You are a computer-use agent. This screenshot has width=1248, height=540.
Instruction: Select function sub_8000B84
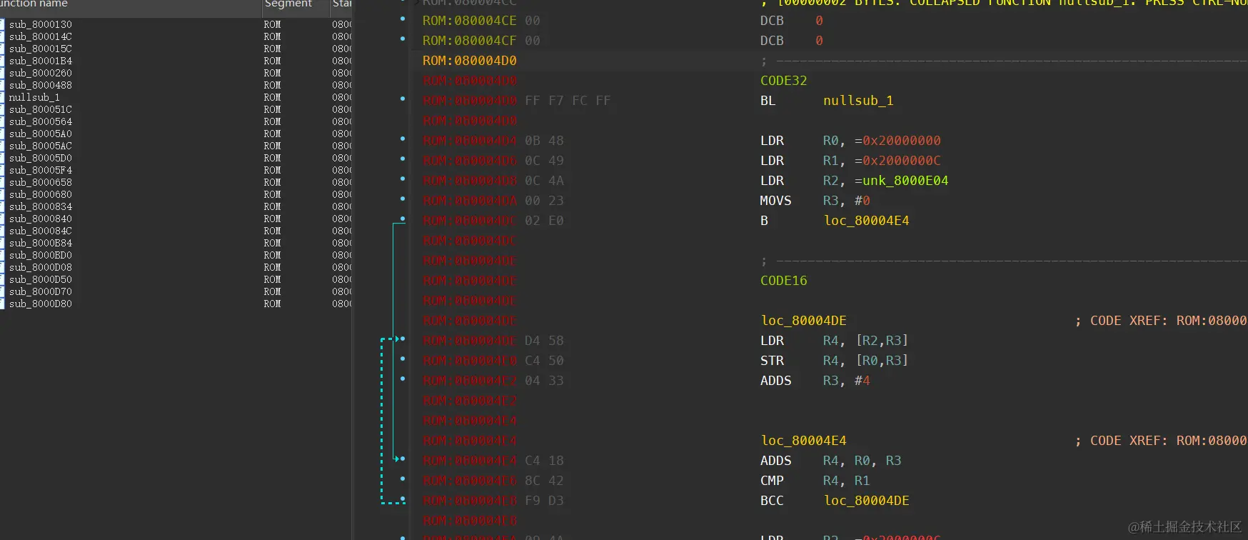click(x=41, y=243)
